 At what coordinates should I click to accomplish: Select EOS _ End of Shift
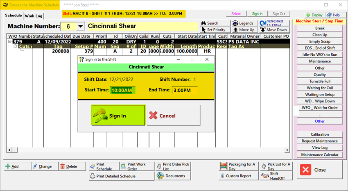pyautogui.click(x=320, y=48)
